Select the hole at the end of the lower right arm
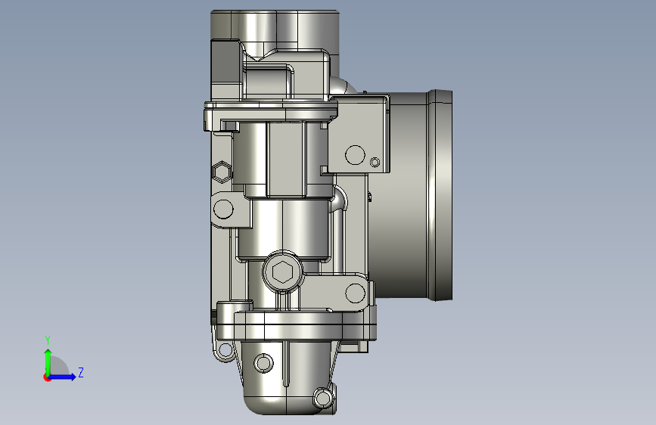 (355, 293)
